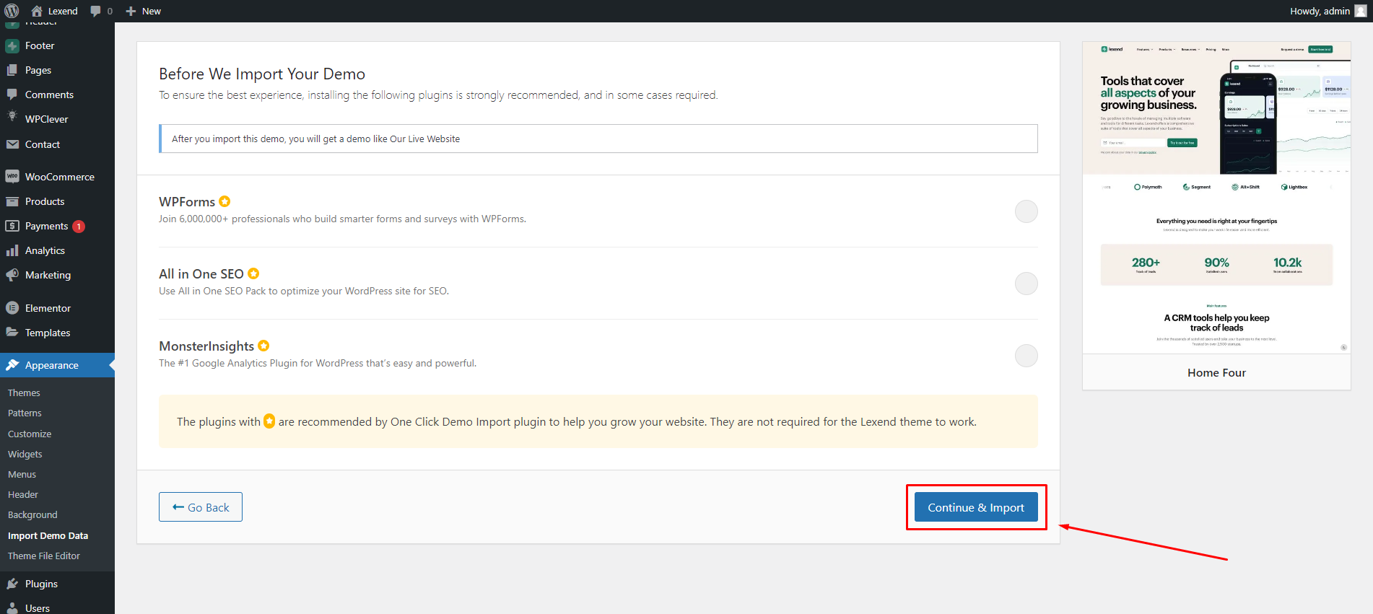1373x614 pixels.
Task: Click the Comments sidebar icon
Action: click(x=12, y=95)
